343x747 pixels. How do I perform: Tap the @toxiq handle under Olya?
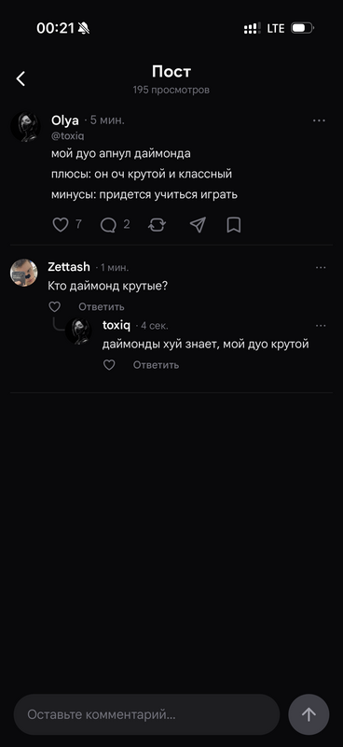point(67,135)
